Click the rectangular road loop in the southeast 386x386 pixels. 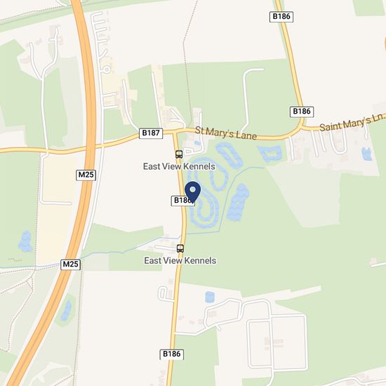(278, 342)
